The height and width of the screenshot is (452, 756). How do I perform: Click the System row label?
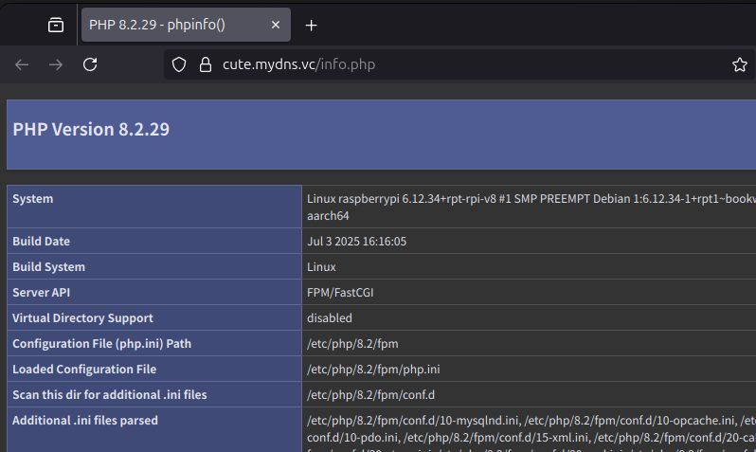point(33,199)
